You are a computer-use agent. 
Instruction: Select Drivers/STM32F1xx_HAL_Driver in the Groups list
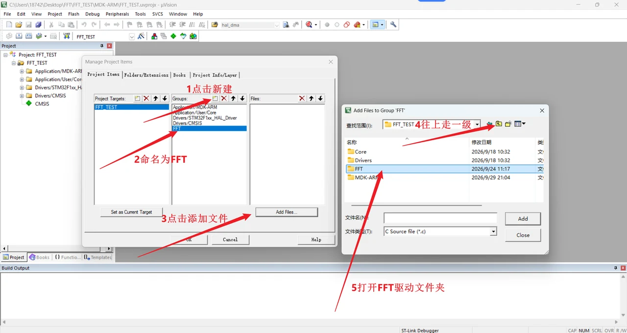[x=205, y=118]
